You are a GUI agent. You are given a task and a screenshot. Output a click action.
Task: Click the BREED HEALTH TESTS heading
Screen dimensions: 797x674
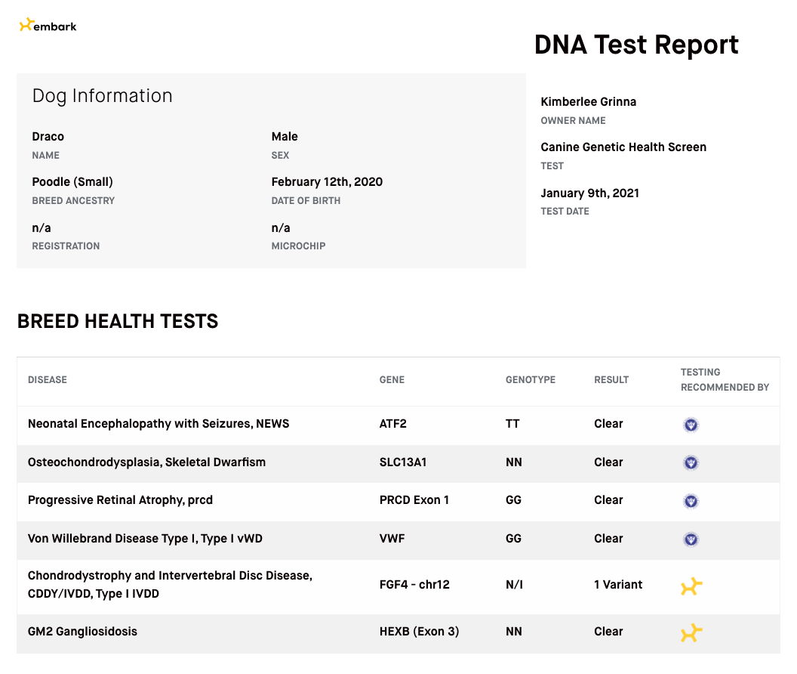pyautogui.click(x=118, y=321)
